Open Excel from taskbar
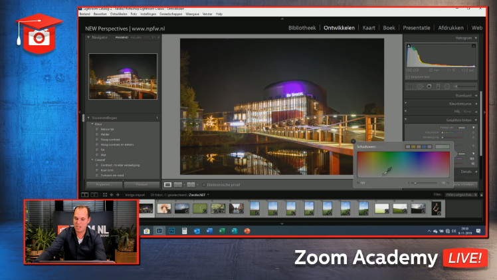This screenshot has width=497, height=280. [222, 231]
